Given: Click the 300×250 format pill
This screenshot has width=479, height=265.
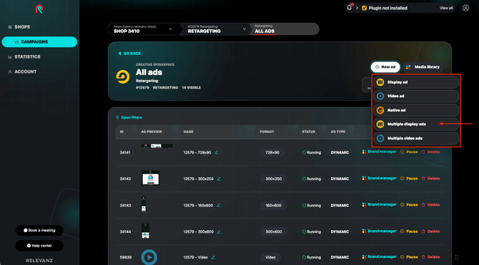Looking at the screenshot, I should (273, 179).
